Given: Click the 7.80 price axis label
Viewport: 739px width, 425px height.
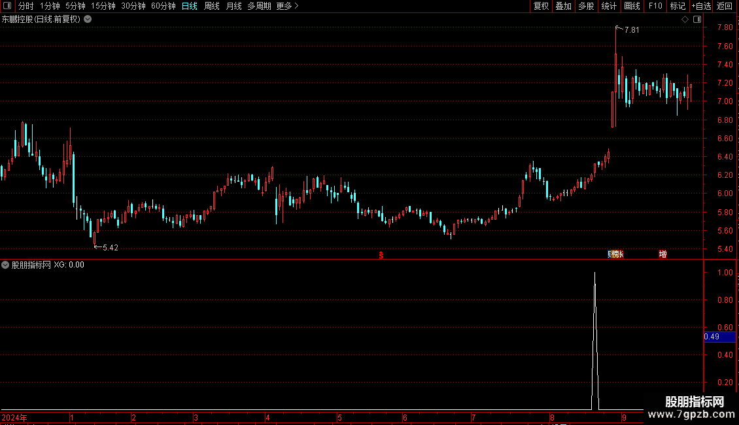Looking at the screenshot, I should click(725, 27).
